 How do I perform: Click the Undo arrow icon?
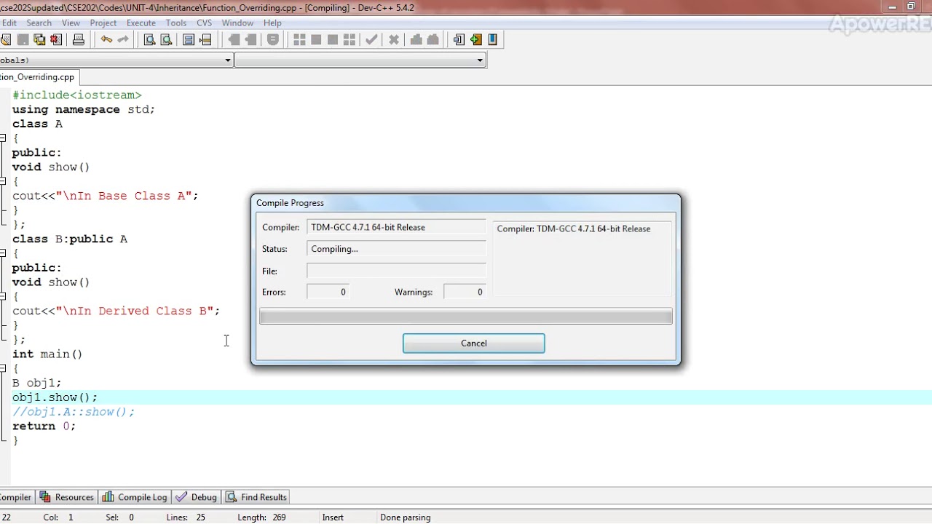(106, 39)
